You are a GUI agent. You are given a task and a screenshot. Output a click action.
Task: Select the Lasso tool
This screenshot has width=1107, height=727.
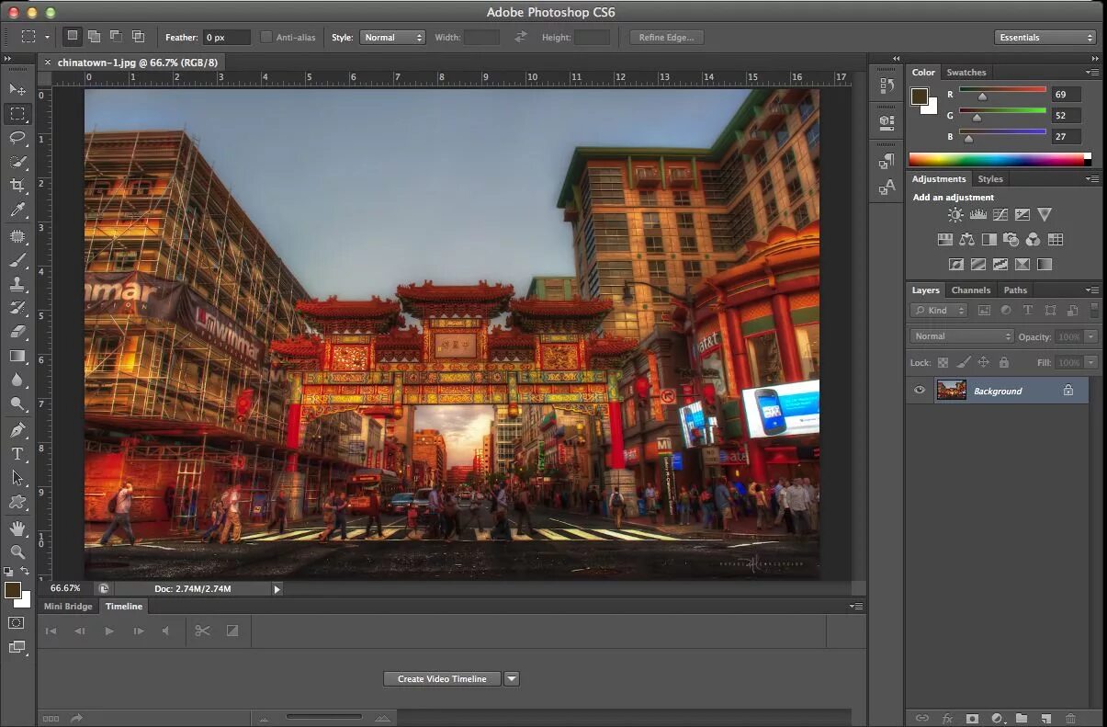[x=17, y=138]
